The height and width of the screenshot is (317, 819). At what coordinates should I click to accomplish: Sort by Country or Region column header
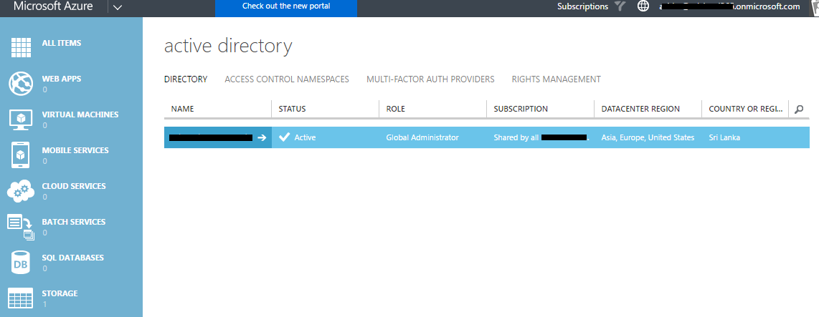(x=747, y=109)
